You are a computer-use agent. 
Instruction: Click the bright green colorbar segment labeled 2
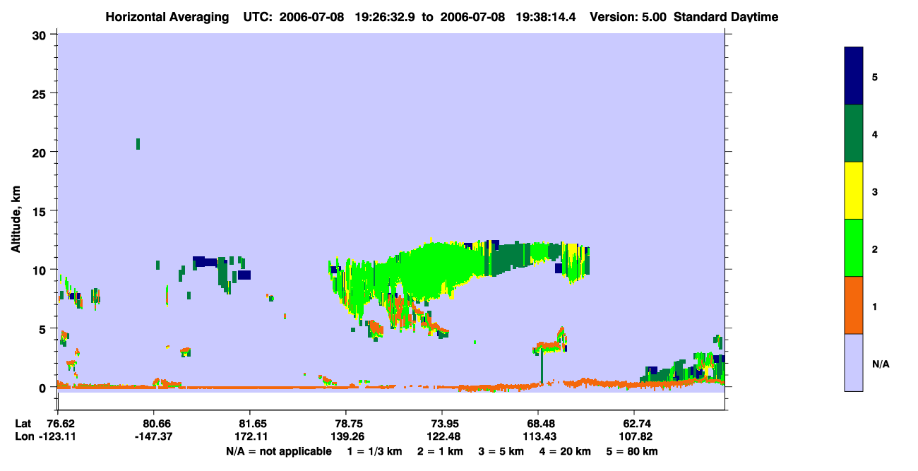pyautogui.click(x=854, y=248)
